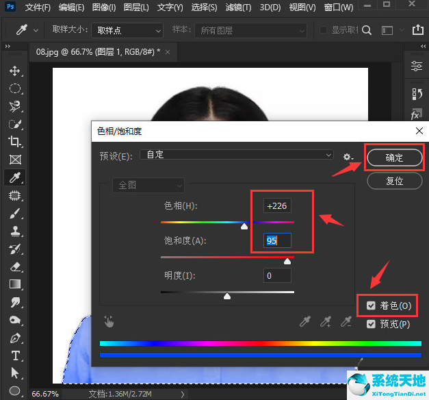Open the 选择(S) menu
Viewport: 429px width, 400px height.
pyautogui.click(x=204, y=8)
